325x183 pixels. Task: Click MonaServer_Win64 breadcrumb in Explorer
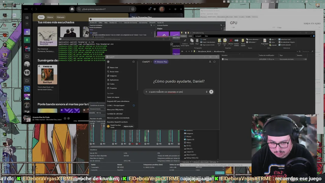coord(205,51)
